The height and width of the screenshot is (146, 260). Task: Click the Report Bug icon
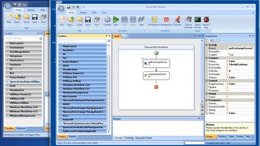click(206, 19)
